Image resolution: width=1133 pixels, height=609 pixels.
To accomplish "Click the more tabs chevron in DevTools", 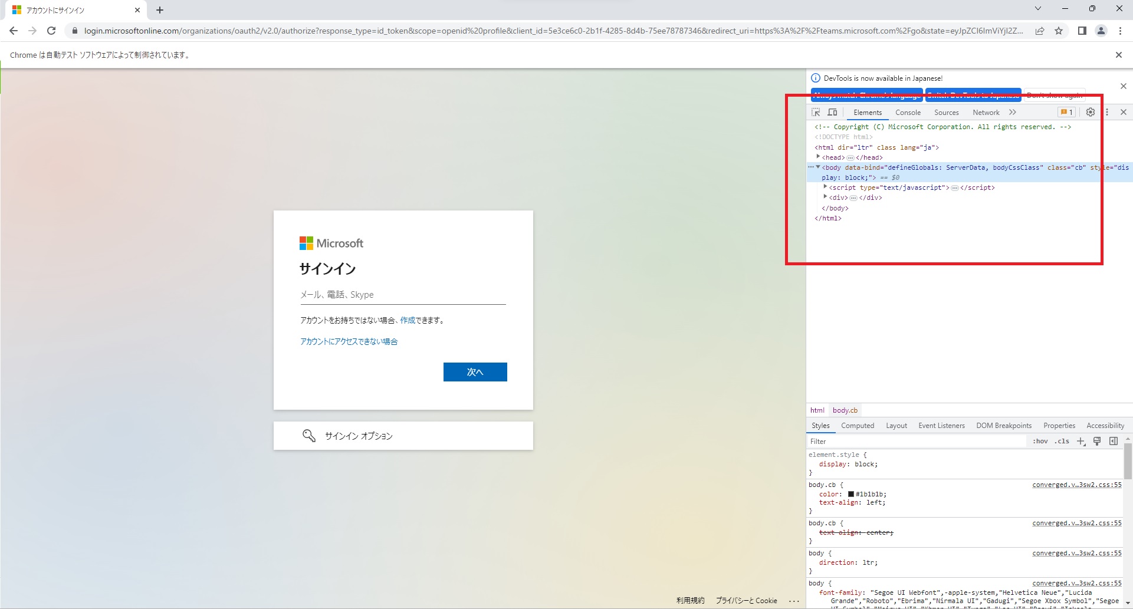I will click(1013, 112).
